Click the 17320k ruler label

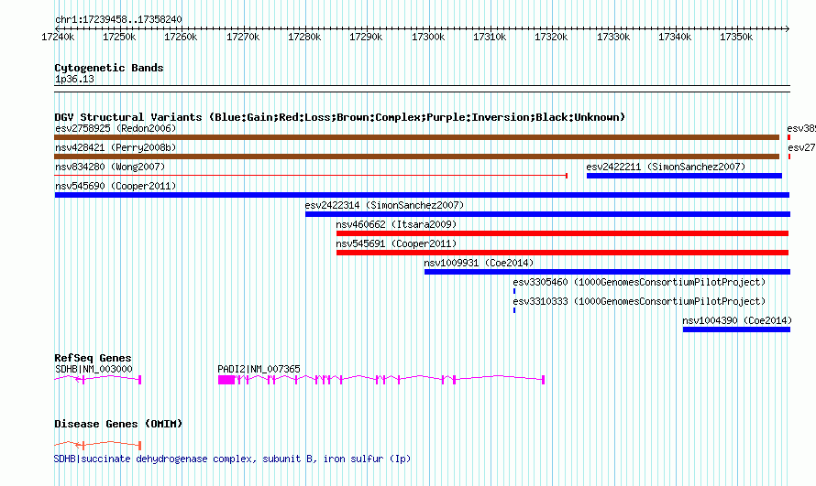pyautogui.click(x=551, y=37)
